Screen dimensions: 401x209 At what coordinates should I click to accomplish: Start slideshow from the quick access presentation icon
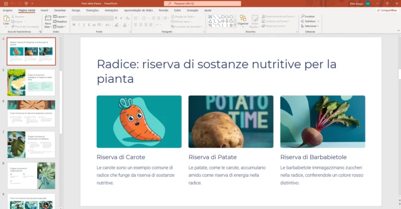26,4
